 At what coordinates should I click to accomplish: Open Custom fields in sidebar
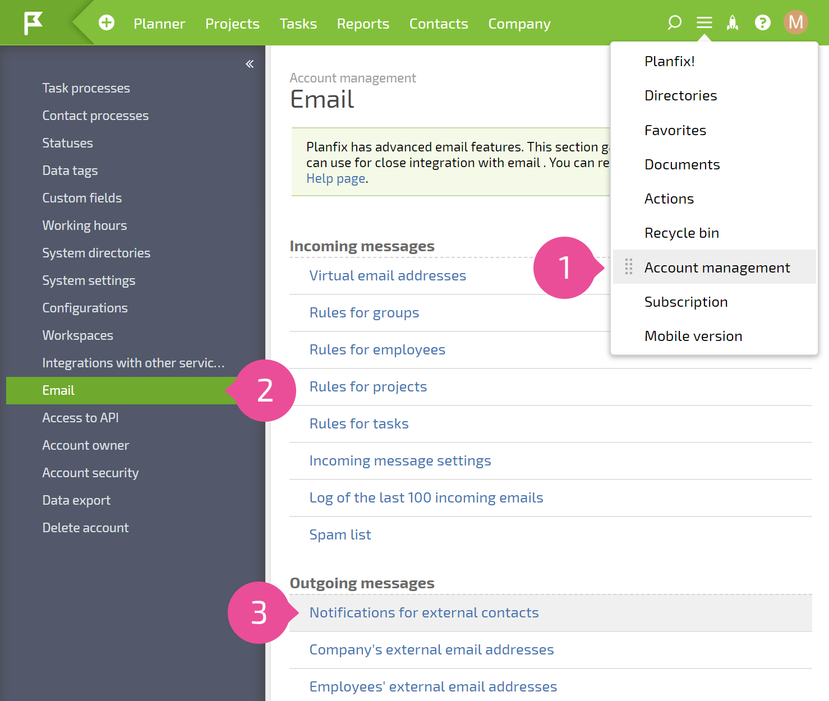(82, 198)
